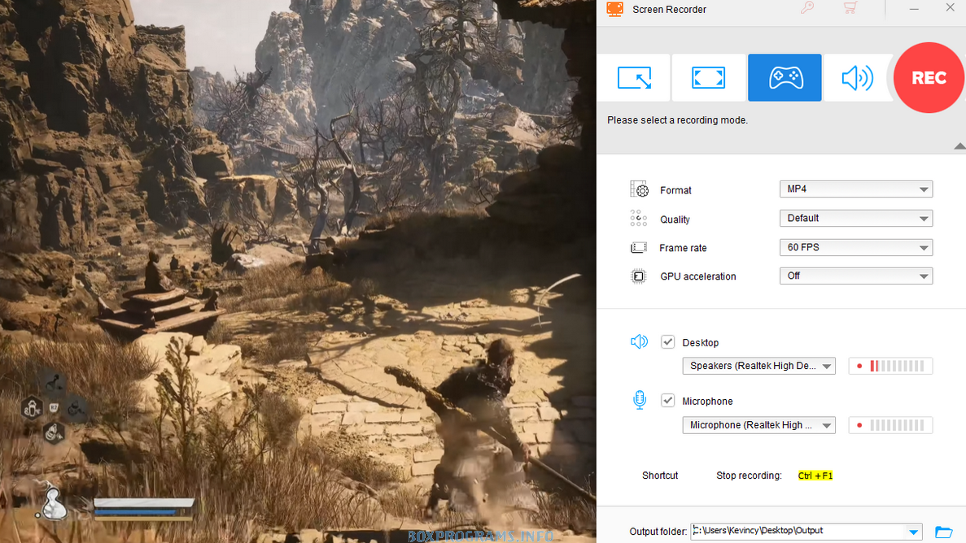This screenshot has height=543, width=966.
Task: Open the Frame rate dropdown showing 60 FPS
Action: (855, 247)
